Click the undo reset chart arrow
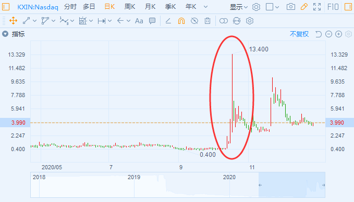354x202 pixels. tap(319, 34)
